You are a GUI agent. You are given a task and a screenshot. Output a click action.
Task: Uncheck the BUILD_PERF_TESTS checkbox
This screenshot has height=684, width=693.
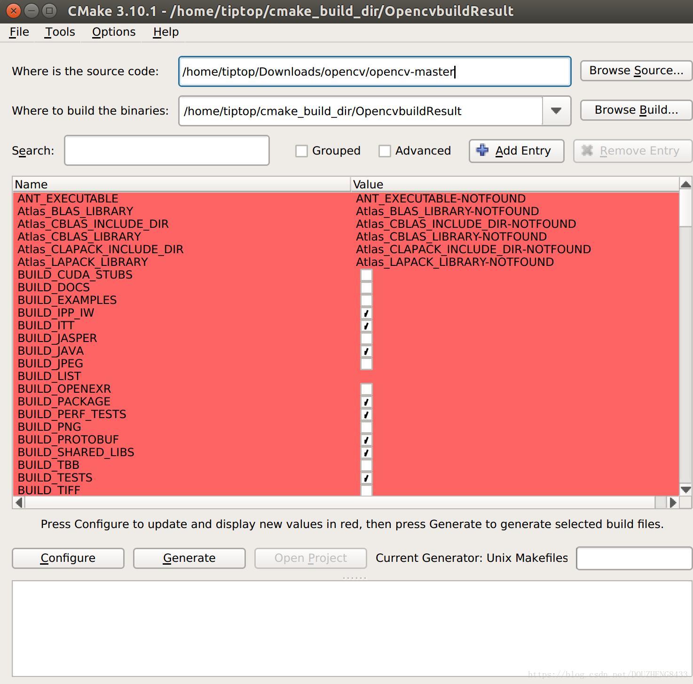(366, 414)
